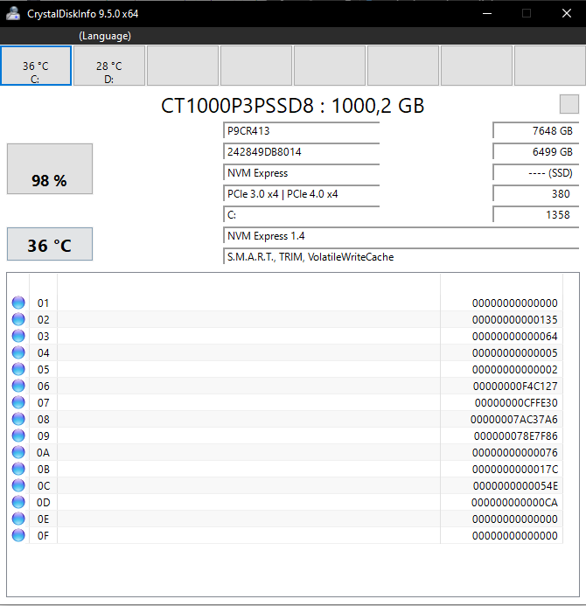
Task: Click the firmware field P9CR413
Action: pyautogui.click(x=302, y=130)
